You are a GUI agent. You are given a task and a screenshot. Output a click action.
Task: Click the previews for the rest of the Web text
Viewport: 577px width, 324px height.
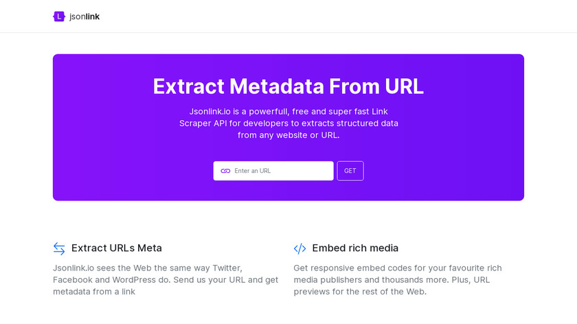pos(360,292)
